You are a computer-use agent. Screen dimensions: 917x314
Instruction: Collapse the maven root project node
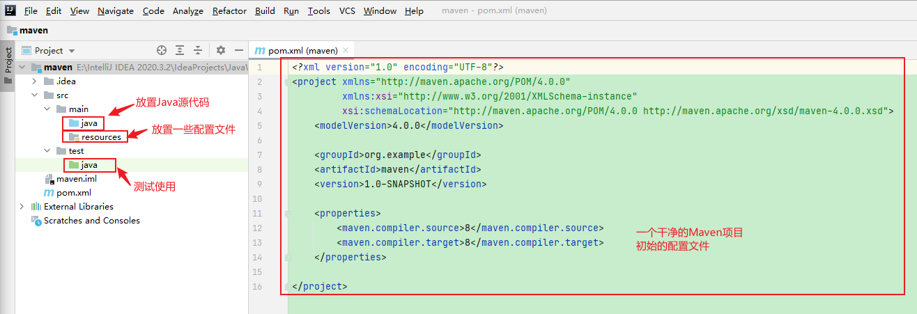click(22, 68)
